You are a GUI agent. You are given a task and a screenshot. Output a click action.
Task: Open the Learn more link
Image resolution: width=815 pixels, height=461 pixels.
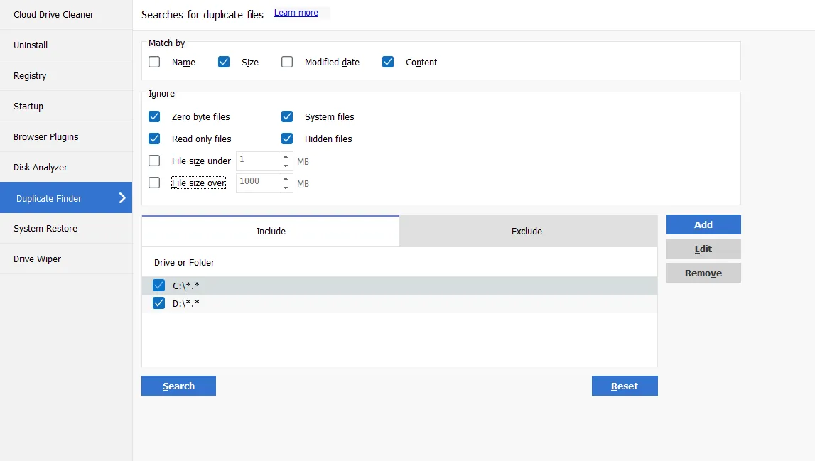click(x=298, y=12)
